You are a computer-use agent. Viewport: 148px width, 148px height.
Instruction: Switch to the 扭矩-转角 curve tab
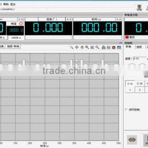pyautogui.click(x=13, y=46)
